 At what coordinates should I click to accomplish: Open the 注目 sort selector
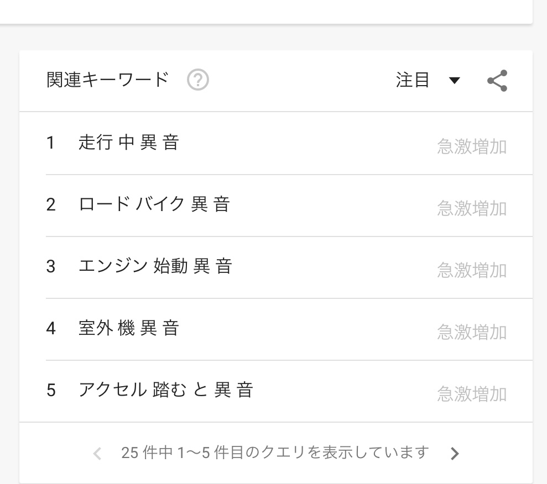(428, 80)
